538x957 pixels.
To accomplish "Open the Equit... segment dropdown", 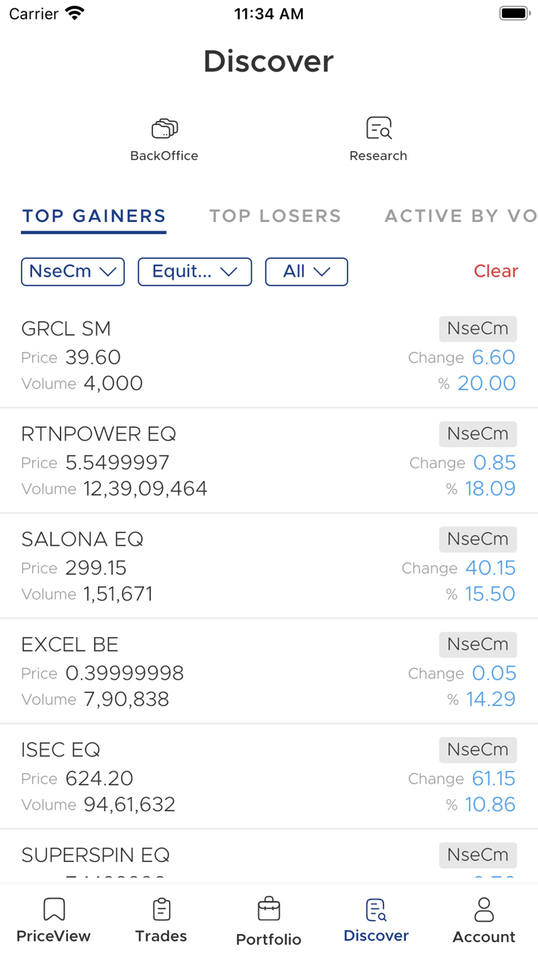I will (195, 271).
